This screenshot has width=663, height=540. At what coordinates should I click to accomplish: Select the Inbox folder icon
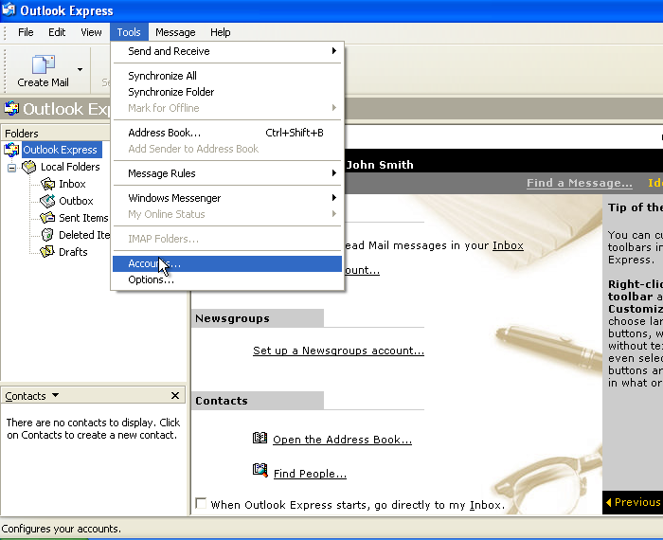(48, 184)
